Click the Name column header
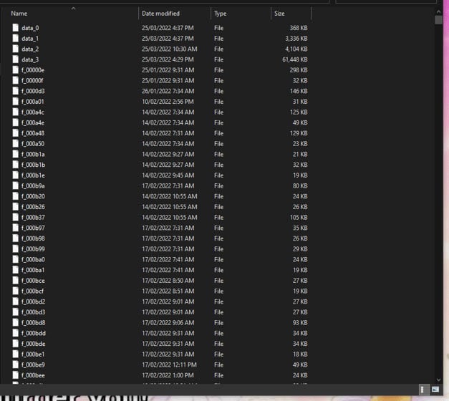Screen dimensions: 449x401 pyautogui.click(x=19, y=14)
